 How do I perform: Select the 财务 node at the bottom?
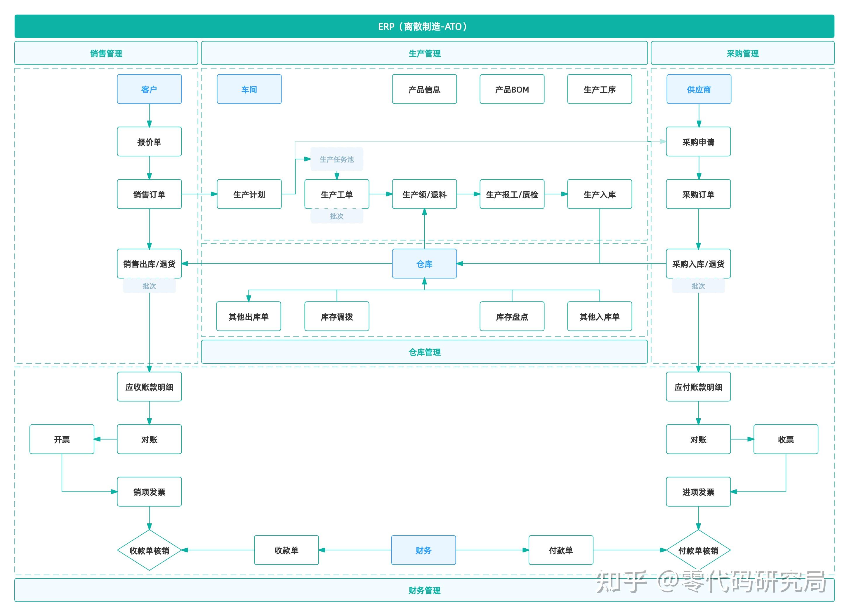pyautogui.click(x=423, y=550)
